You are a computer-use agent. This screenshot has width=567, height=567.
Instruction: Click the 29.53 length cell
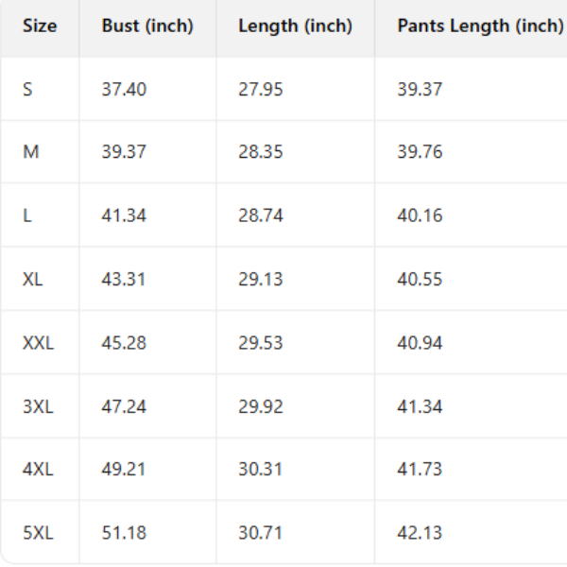click(261, 342)
